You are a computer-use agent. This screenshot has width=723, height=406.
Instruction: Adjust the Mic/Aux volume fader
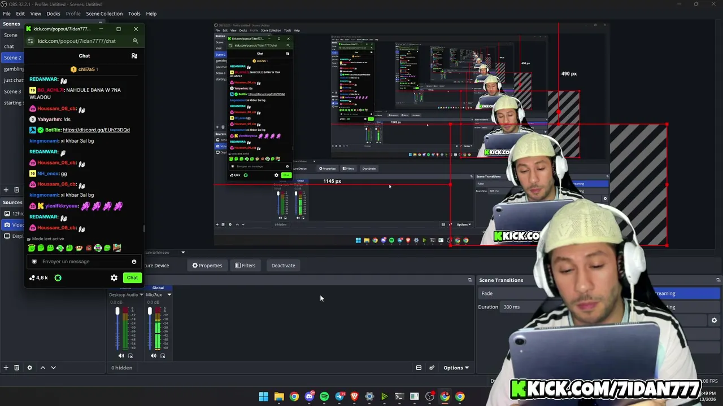(x=150, y=311)
